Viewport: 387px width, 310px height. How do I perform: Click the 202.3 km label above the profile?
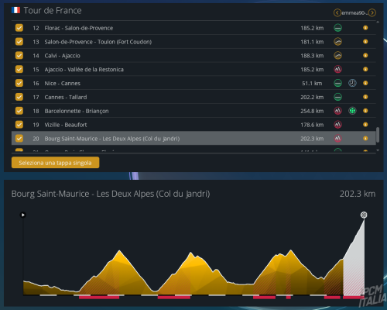pyautogui.click(x=358, y=194)
